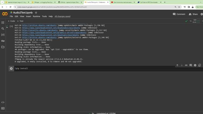Reload the browser page
The image size is (203, 114).
pos(10,7)
